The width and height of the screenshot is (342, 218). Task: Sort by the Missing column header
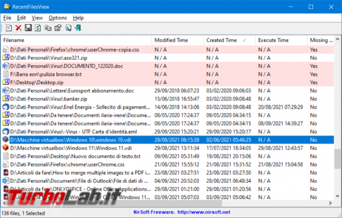320,41
